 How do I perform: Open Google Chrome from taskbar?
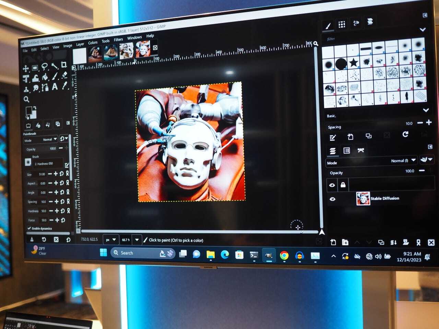(x=284, y=256)
